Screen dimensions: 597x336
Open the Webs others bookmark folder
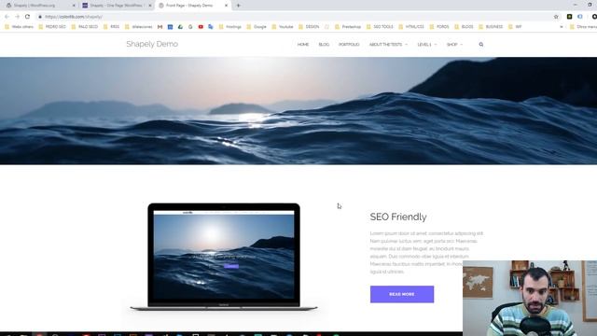[19, 27]
